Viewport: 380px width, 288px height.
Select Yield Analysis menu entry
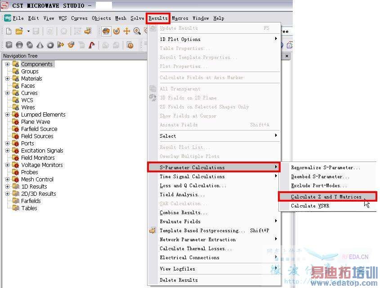(x=214, y=194)
